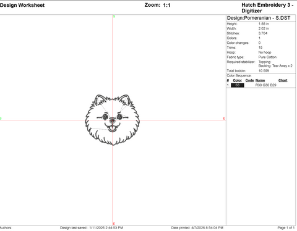Click 'Backing: Tear Away x 2' text
This screenshot has height=231, width=297.
point(275,65)
